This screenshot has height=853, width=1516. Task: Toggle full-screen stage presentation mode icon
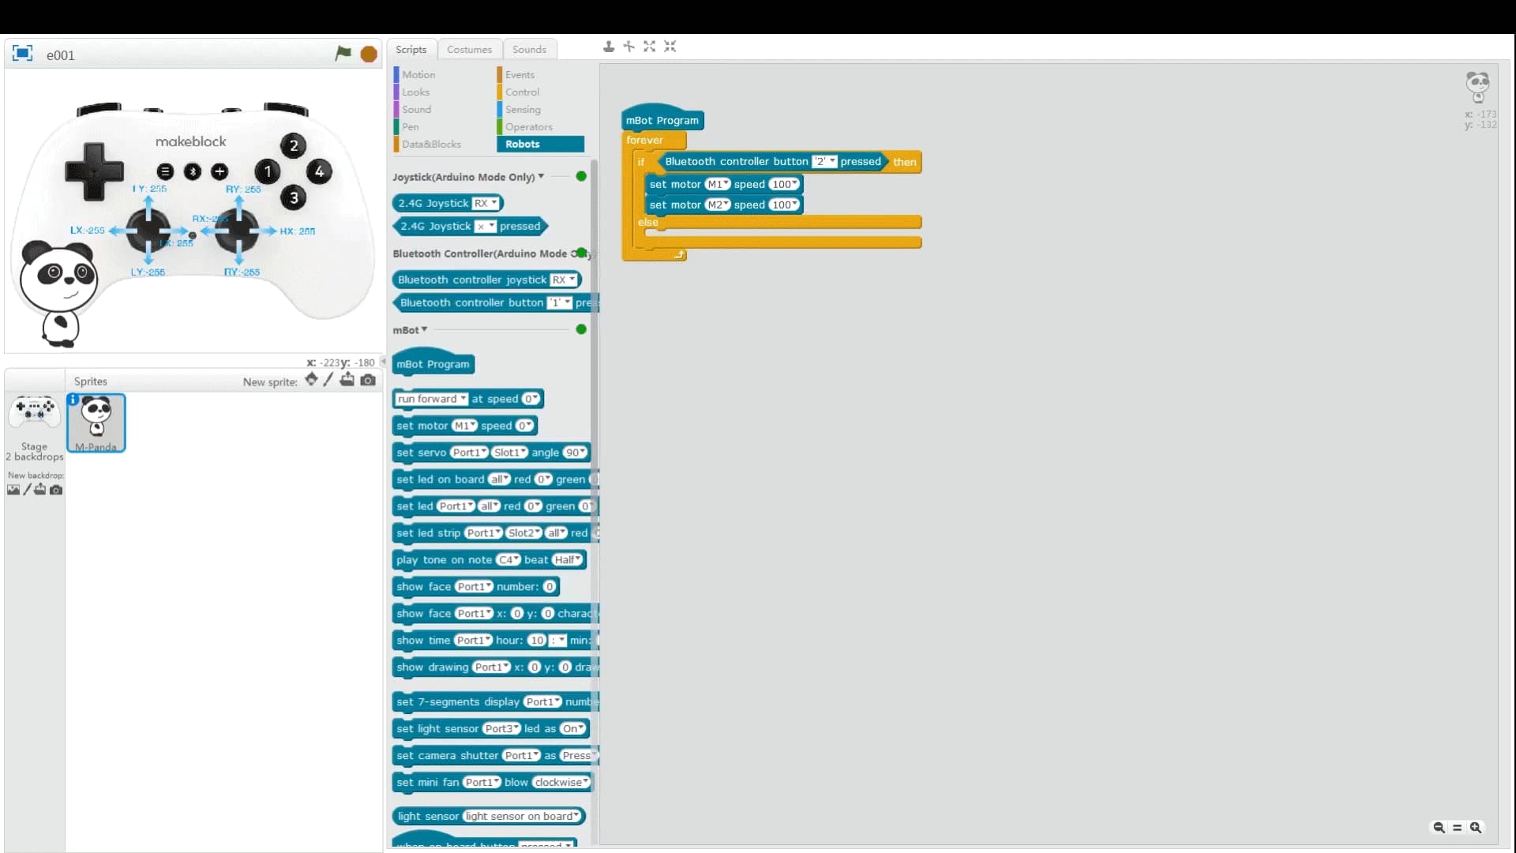pos(22,54)
